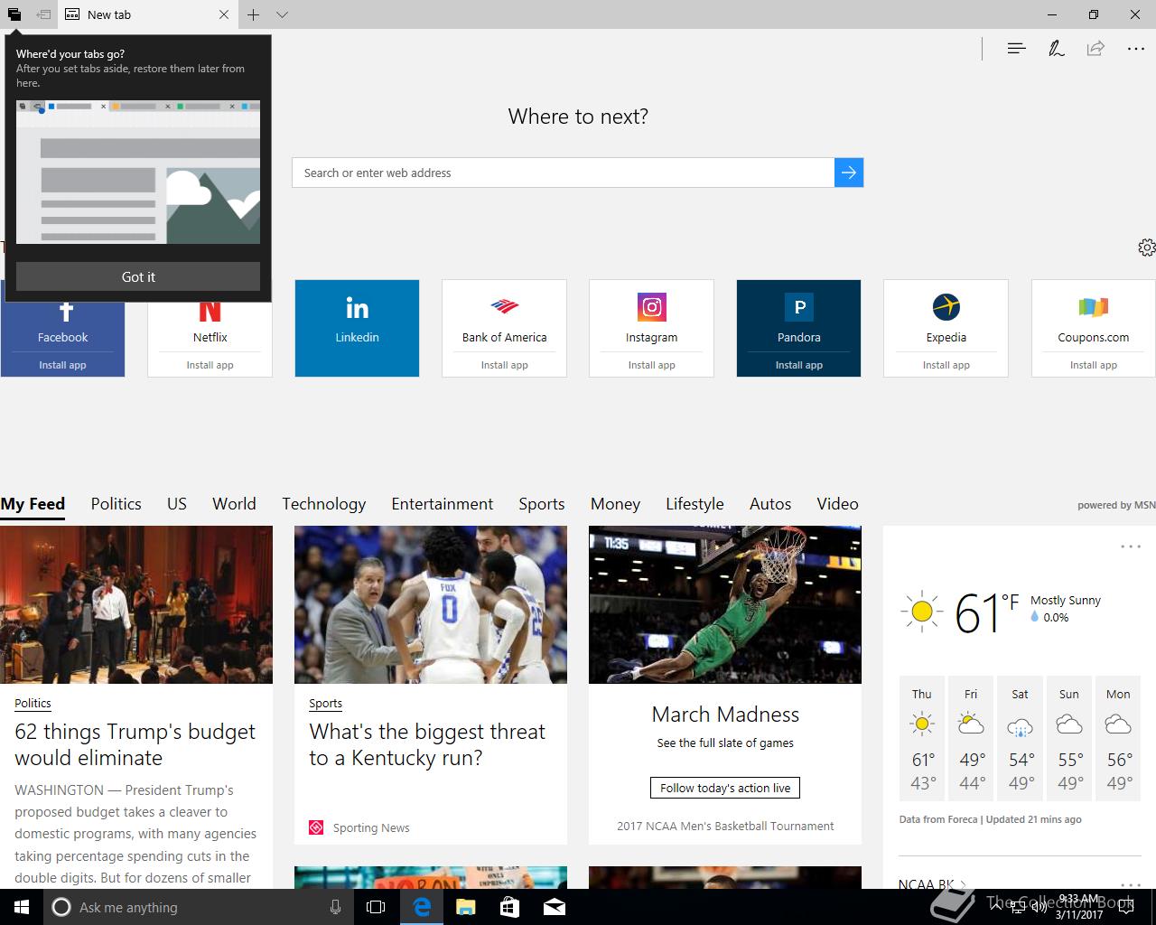Select the My Feed tab
The width and height of the screenshot is (1156, 925).
tap(33, 504)
